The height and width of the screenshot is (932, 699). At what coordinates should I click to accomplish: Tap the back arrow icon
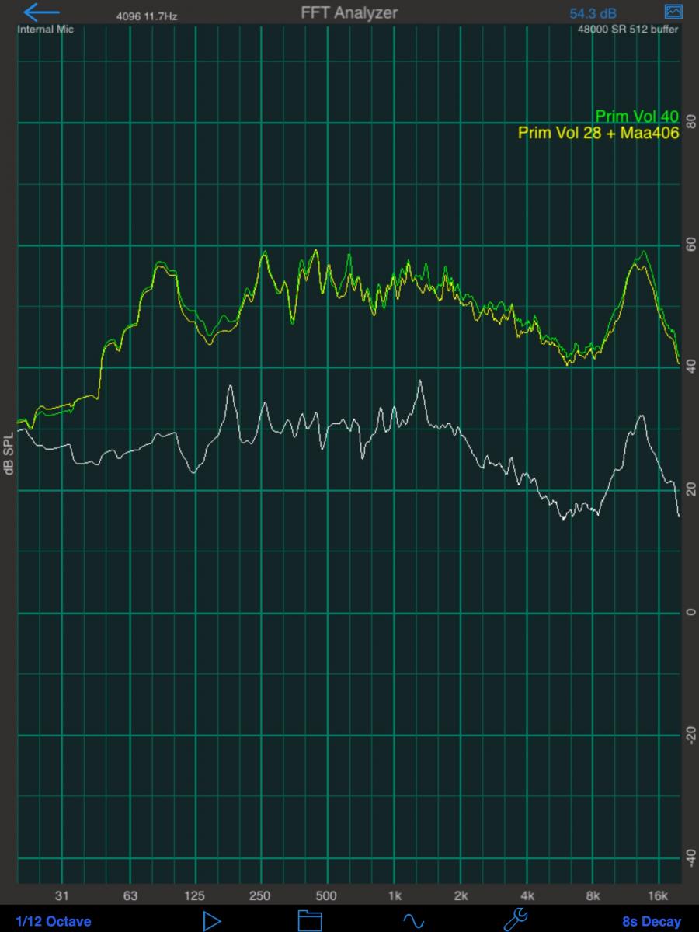click(41, 12)
